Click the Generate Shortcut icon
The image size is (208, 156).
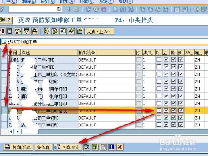click(185, 10)
